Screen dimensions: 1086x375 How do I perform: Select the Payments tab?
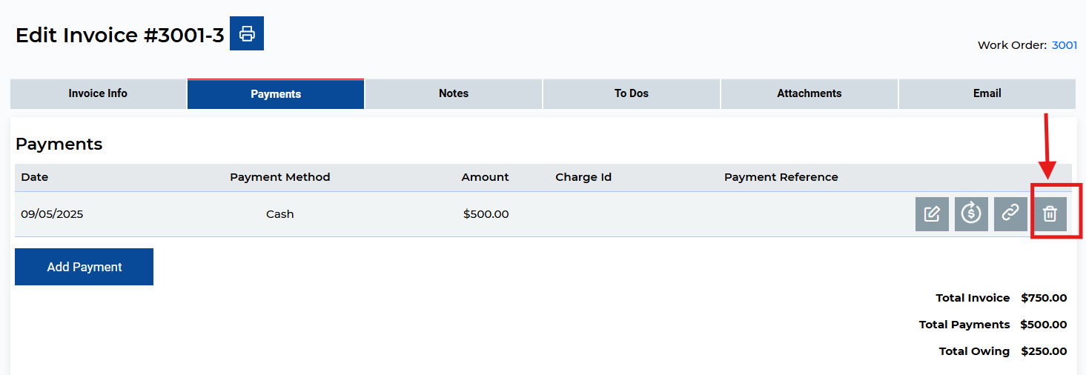[x=276, y=94]
